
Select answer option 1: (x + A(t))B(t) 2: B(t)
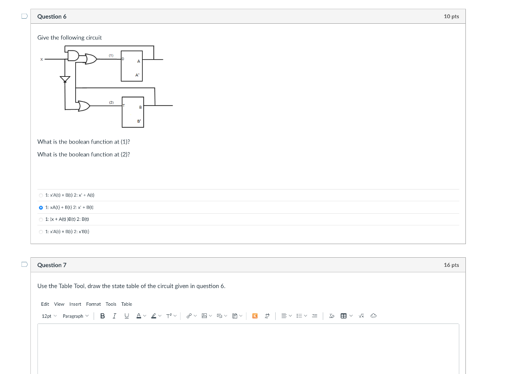click(x=40, y=219)
